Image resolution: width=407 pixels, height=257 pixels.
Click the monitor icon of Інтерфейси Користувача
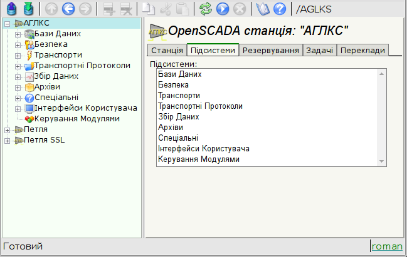point(28,108)
